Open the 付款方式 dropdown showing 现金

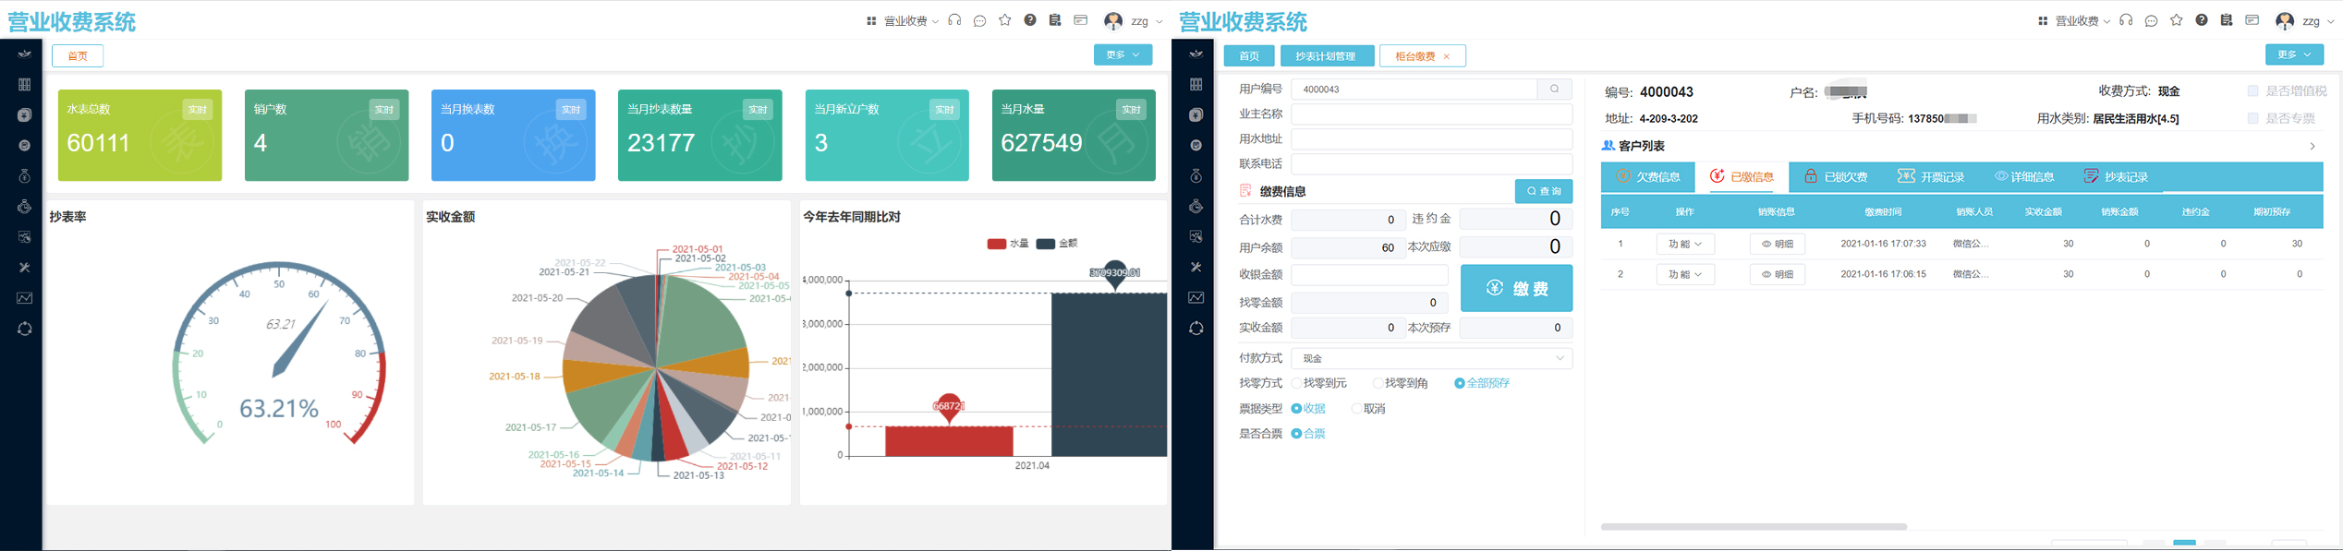[1431, 358]
